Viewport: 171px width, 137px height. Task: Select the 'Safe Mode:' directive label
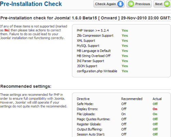point(85,104)
